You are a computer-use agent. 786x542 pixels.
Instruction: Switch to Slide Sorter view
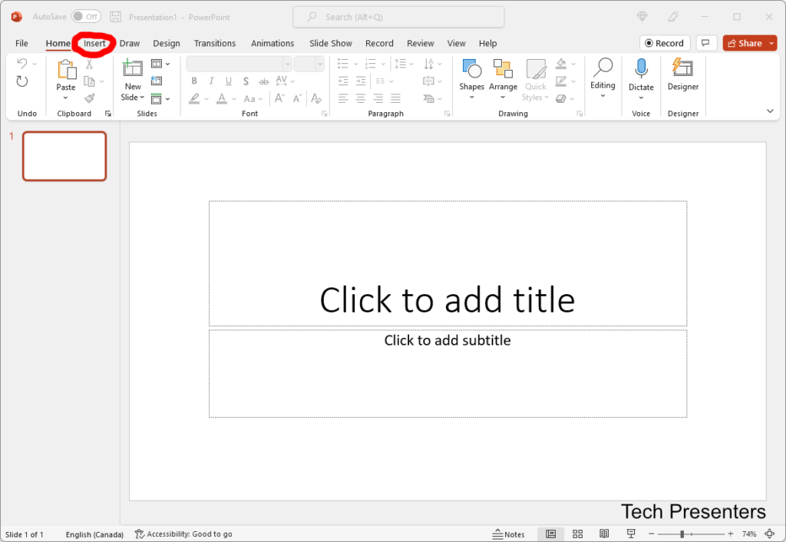pyautogui.click(x=577, y=534)
